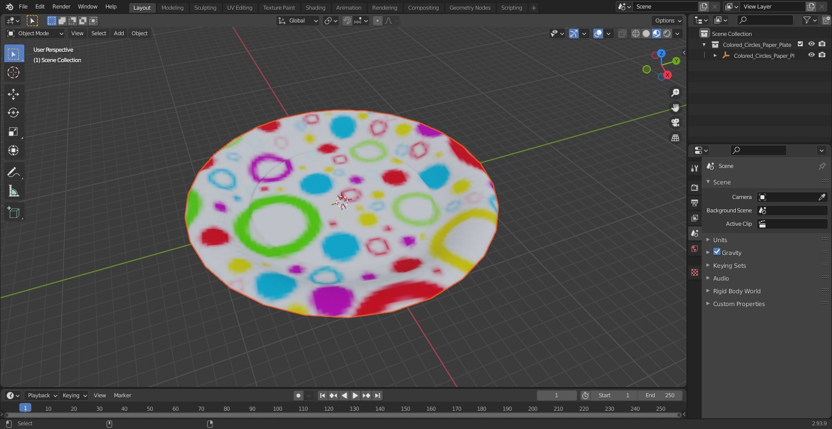Switch to Wireframe shading mode
The height and width of the screenshot is (429, 832).
(636, 33)
